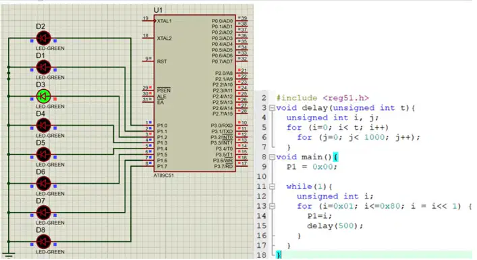Click the P3.0/RXD pin label
The height and width of the screenshot is (260, 477).
[222, 126]
